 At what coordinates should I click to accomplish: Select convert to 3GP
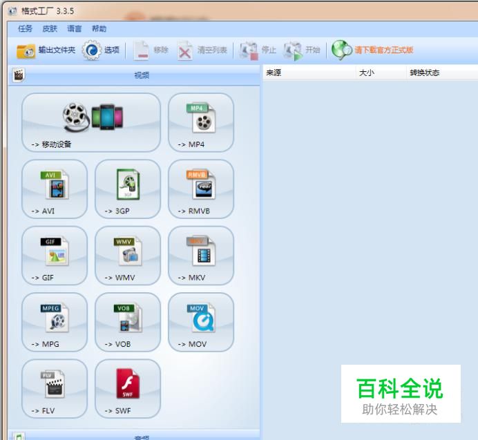pos(128,189)
